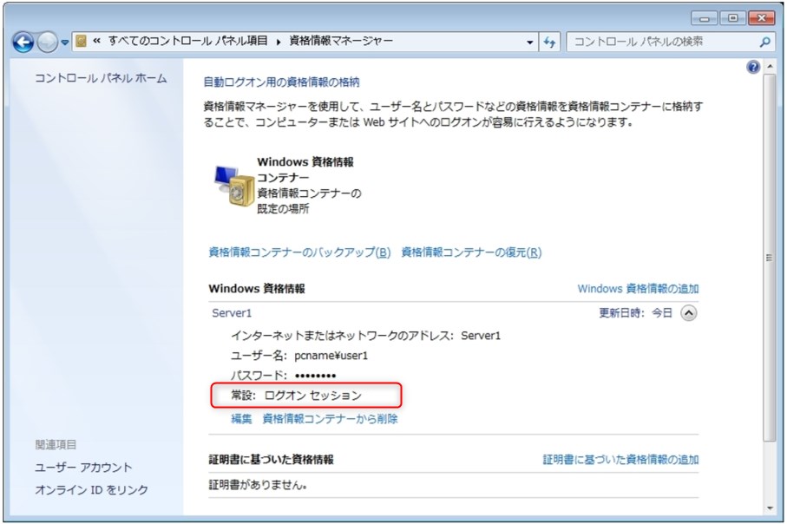This screenshot has height=524, width=787.
Task: Click the 証明書がありません。 text
Action: click(258, 485)
